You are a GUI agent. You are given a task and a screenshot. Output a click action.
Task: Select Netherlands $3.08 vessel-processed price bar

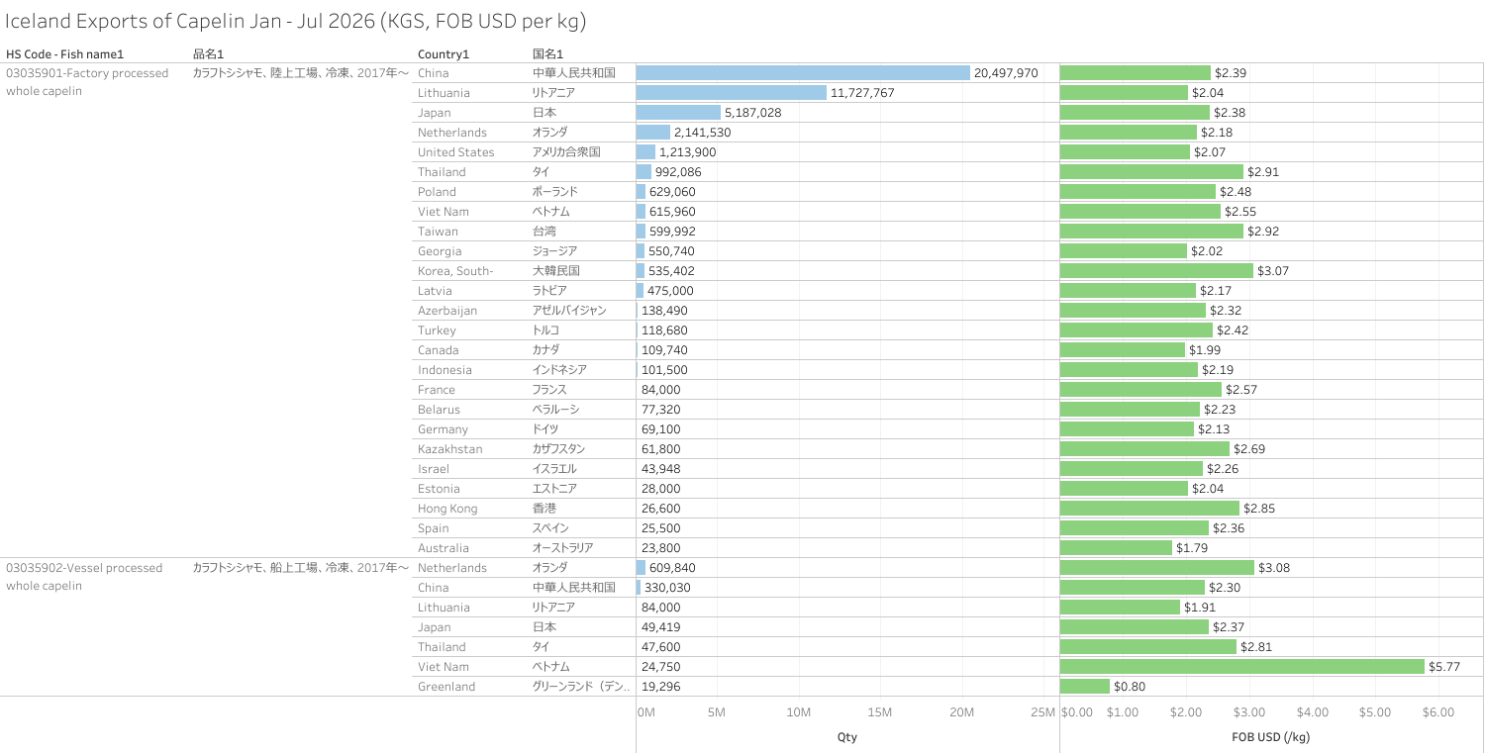(1157, 567)
